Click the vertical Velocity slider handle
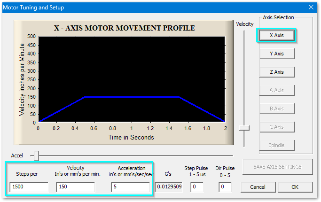Image resolution: width=321 pixels, height=202 pixels. [244, 128]
